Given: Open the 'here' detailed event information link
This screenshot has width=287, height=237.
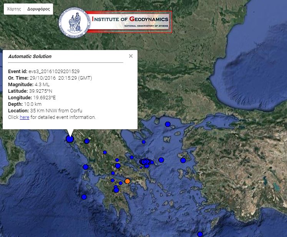Looking at the screenshot, I should (24, 117).
